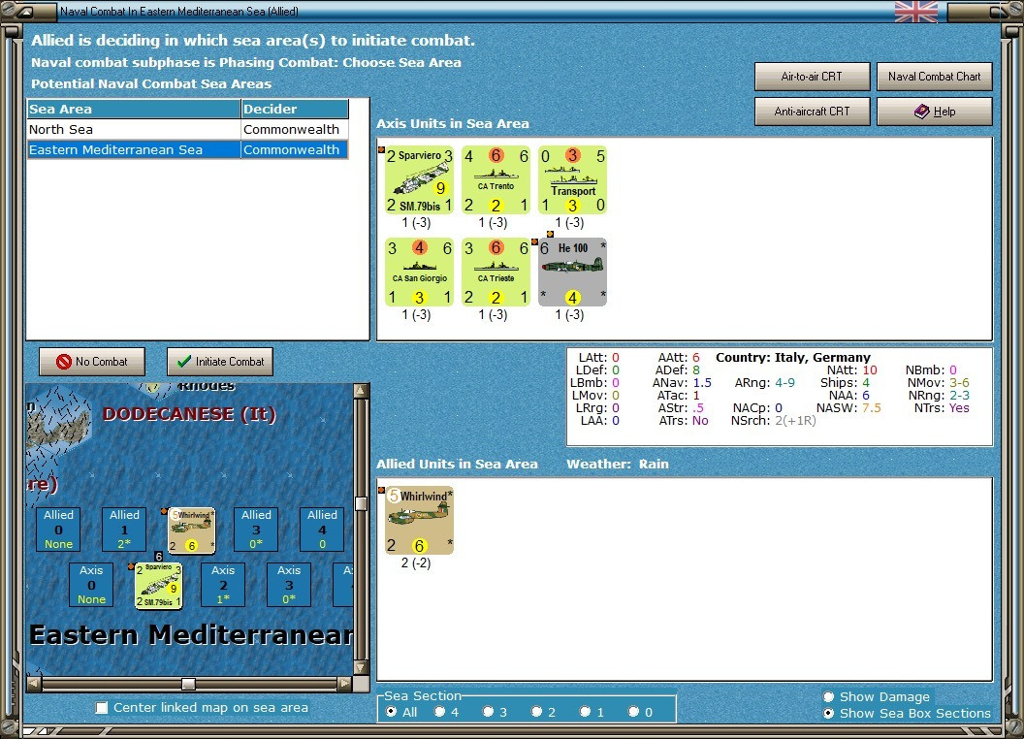Select the North Sea row
1024x739 pixels.
pos(188,129)
